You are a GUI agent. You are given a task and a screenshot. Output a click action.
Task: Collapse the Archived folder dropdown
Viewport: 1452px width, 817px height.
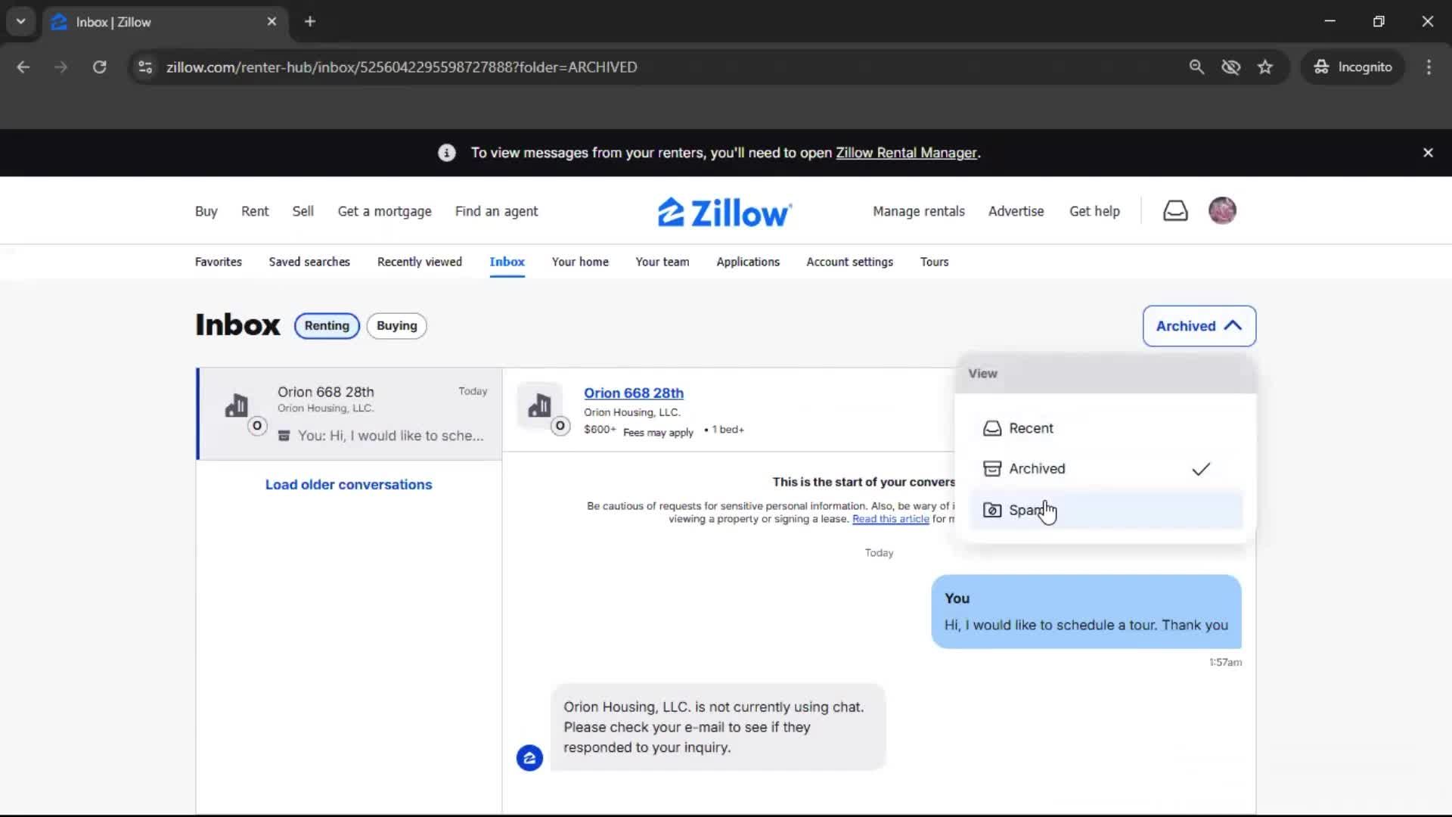(1199, 326)
